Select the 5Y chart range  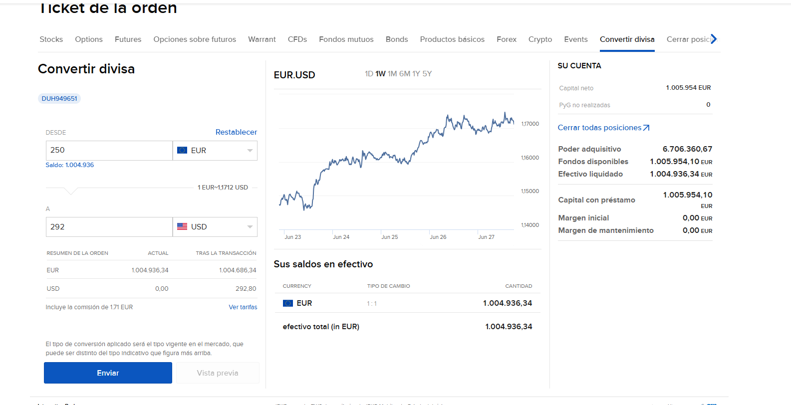[427, 74]
